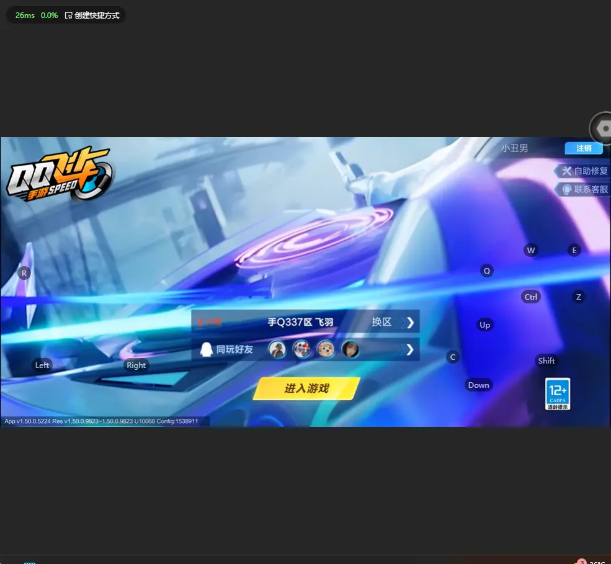Expand server list chevron beside 换区

coord(410,323)
